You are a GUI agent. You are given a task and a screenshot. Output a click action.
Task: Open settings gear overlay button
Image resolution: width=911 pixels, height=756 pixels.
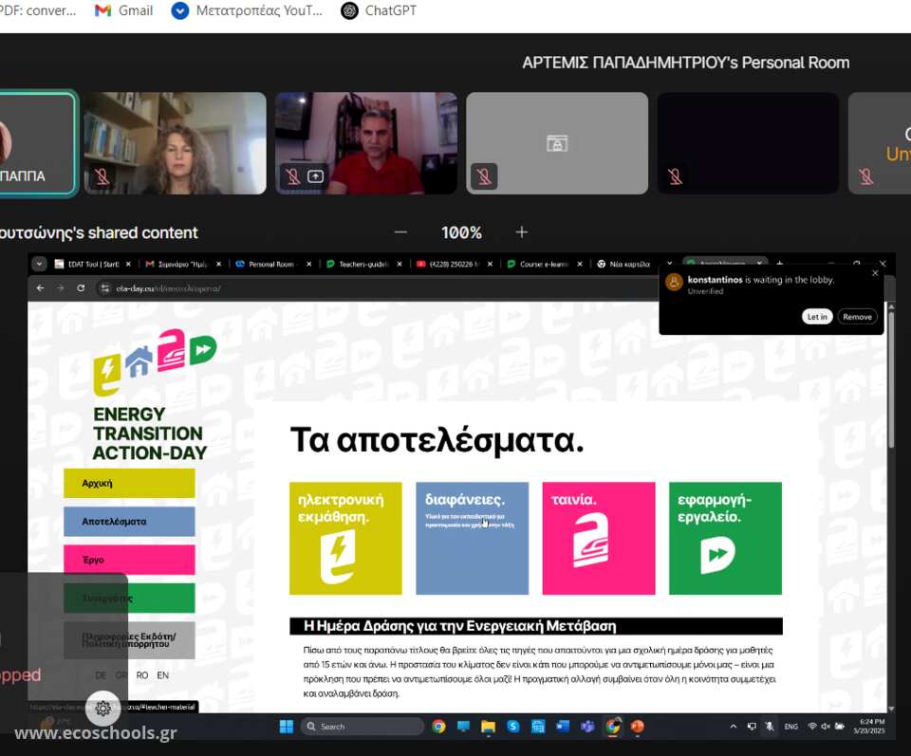click(x=102, y=708)
